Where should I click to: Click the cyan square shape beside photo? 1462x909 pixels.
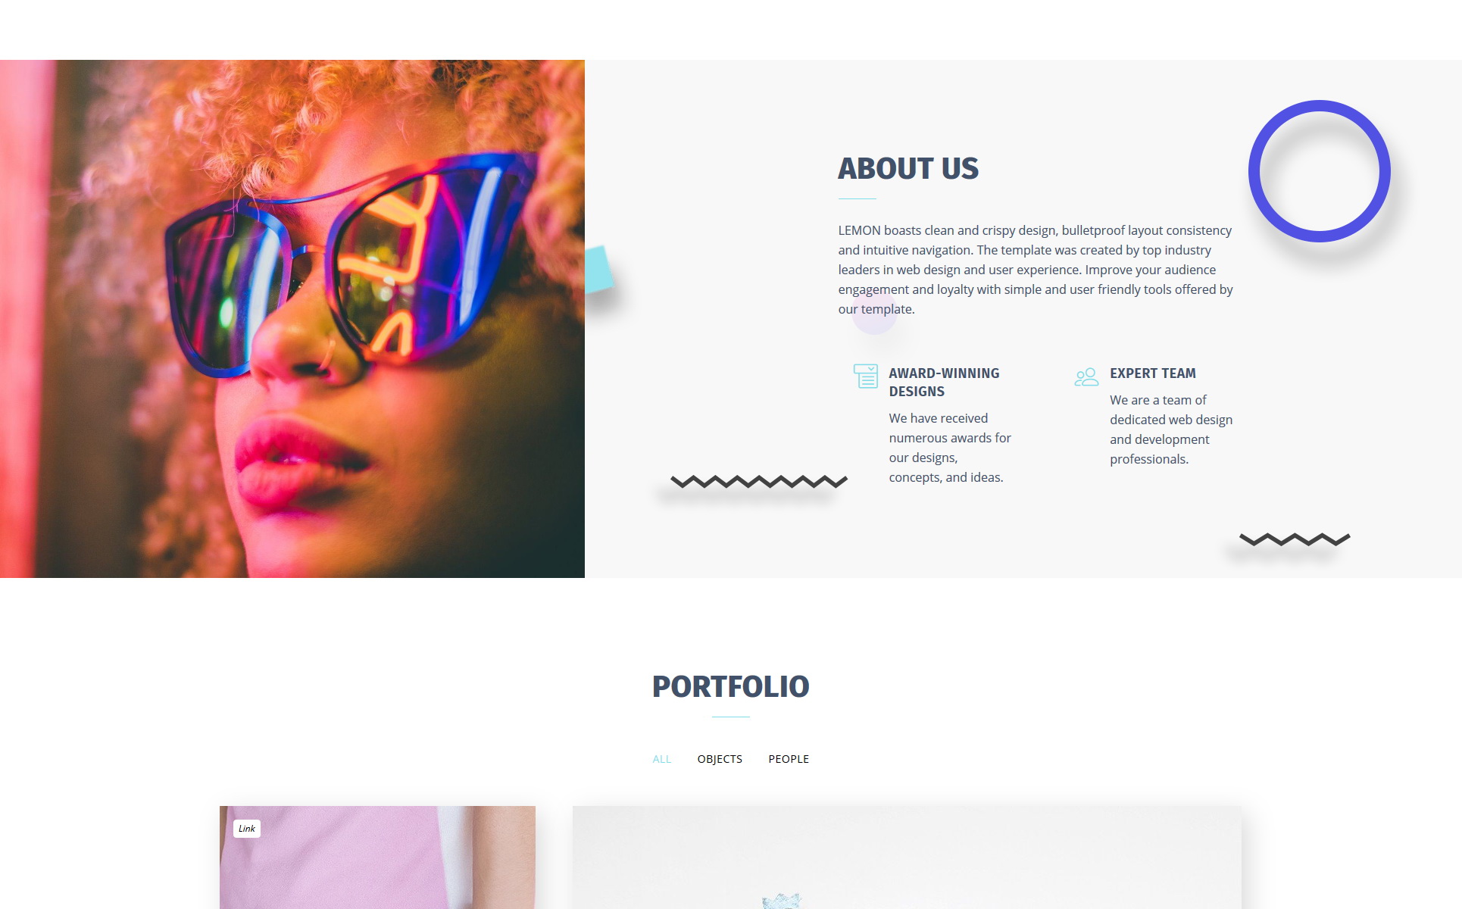[x=599, y=270]
